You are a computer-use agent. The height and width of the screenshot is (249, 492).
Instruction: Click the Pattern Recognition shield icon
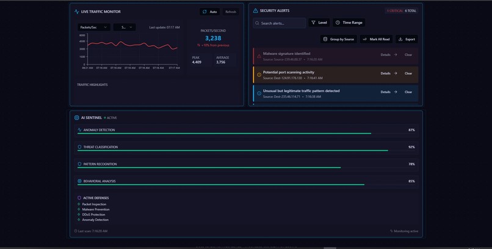tap(79, 164)
